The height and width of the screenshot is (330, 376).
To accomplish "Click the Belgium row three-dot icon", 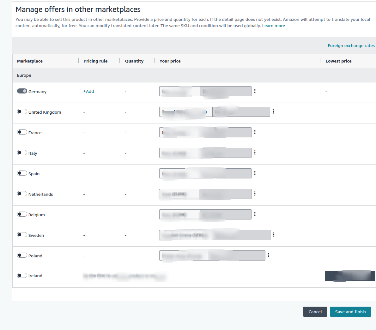I will coord(255,214).
